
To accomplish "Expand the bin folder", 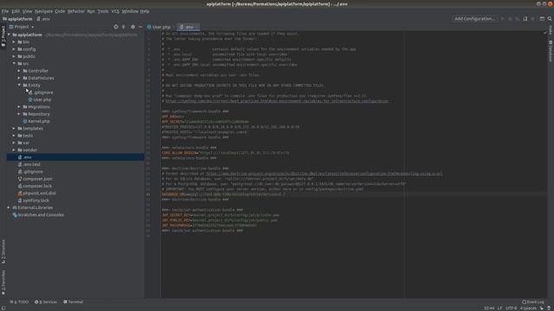I will [x=14, y=42].
